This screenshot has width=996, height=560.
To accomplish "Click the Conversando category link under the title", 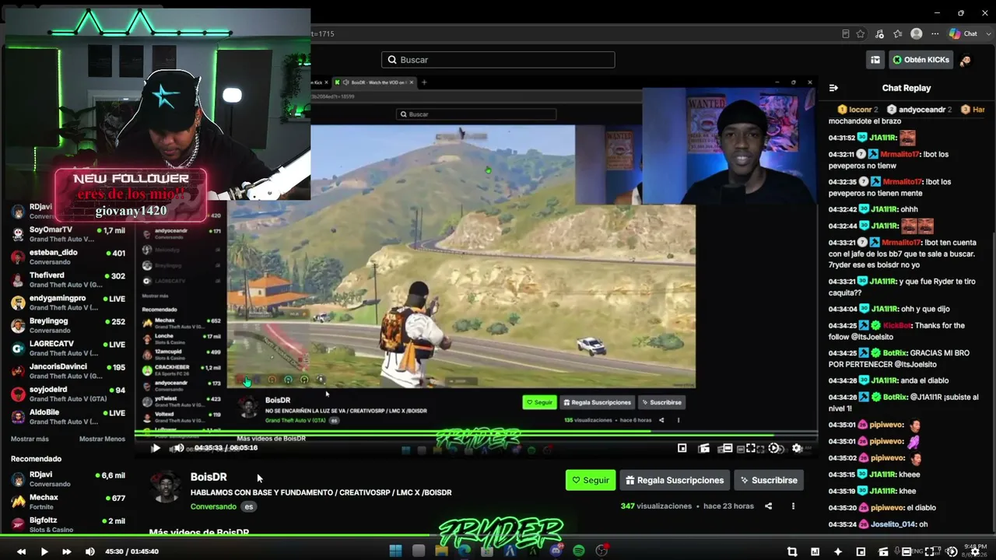I will (213, 506).
